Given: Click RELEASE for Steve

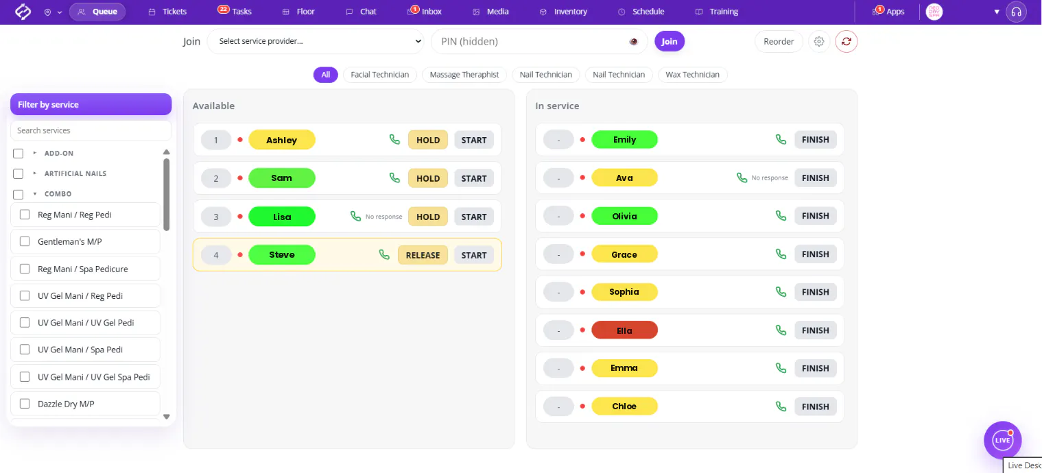Looking at the screenshot, I should (423, 255).
